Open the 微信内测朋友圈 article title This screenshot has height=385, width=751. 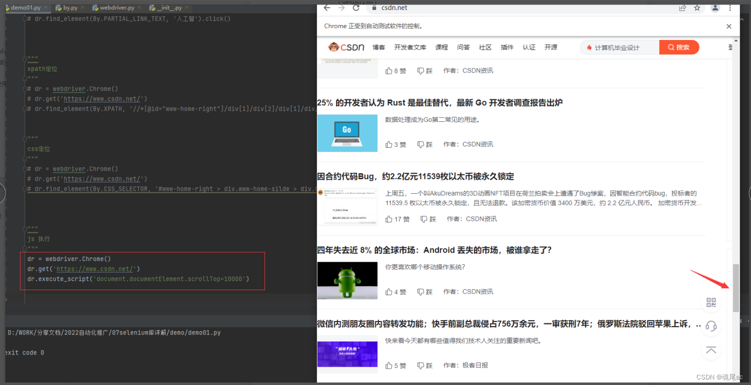pyautogui.click(x=510, y=324)
